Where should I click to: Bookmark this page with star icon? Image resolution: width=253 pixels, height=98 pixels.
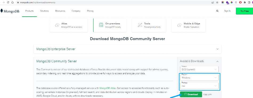[217, 2]
